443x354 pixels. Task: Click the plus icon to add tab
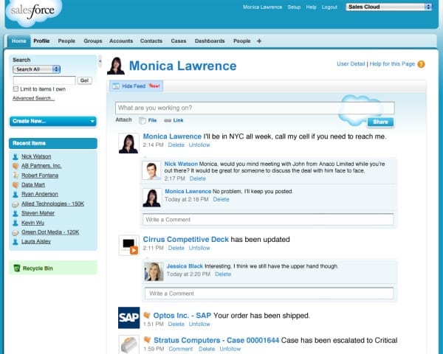(x=259, y=41)
